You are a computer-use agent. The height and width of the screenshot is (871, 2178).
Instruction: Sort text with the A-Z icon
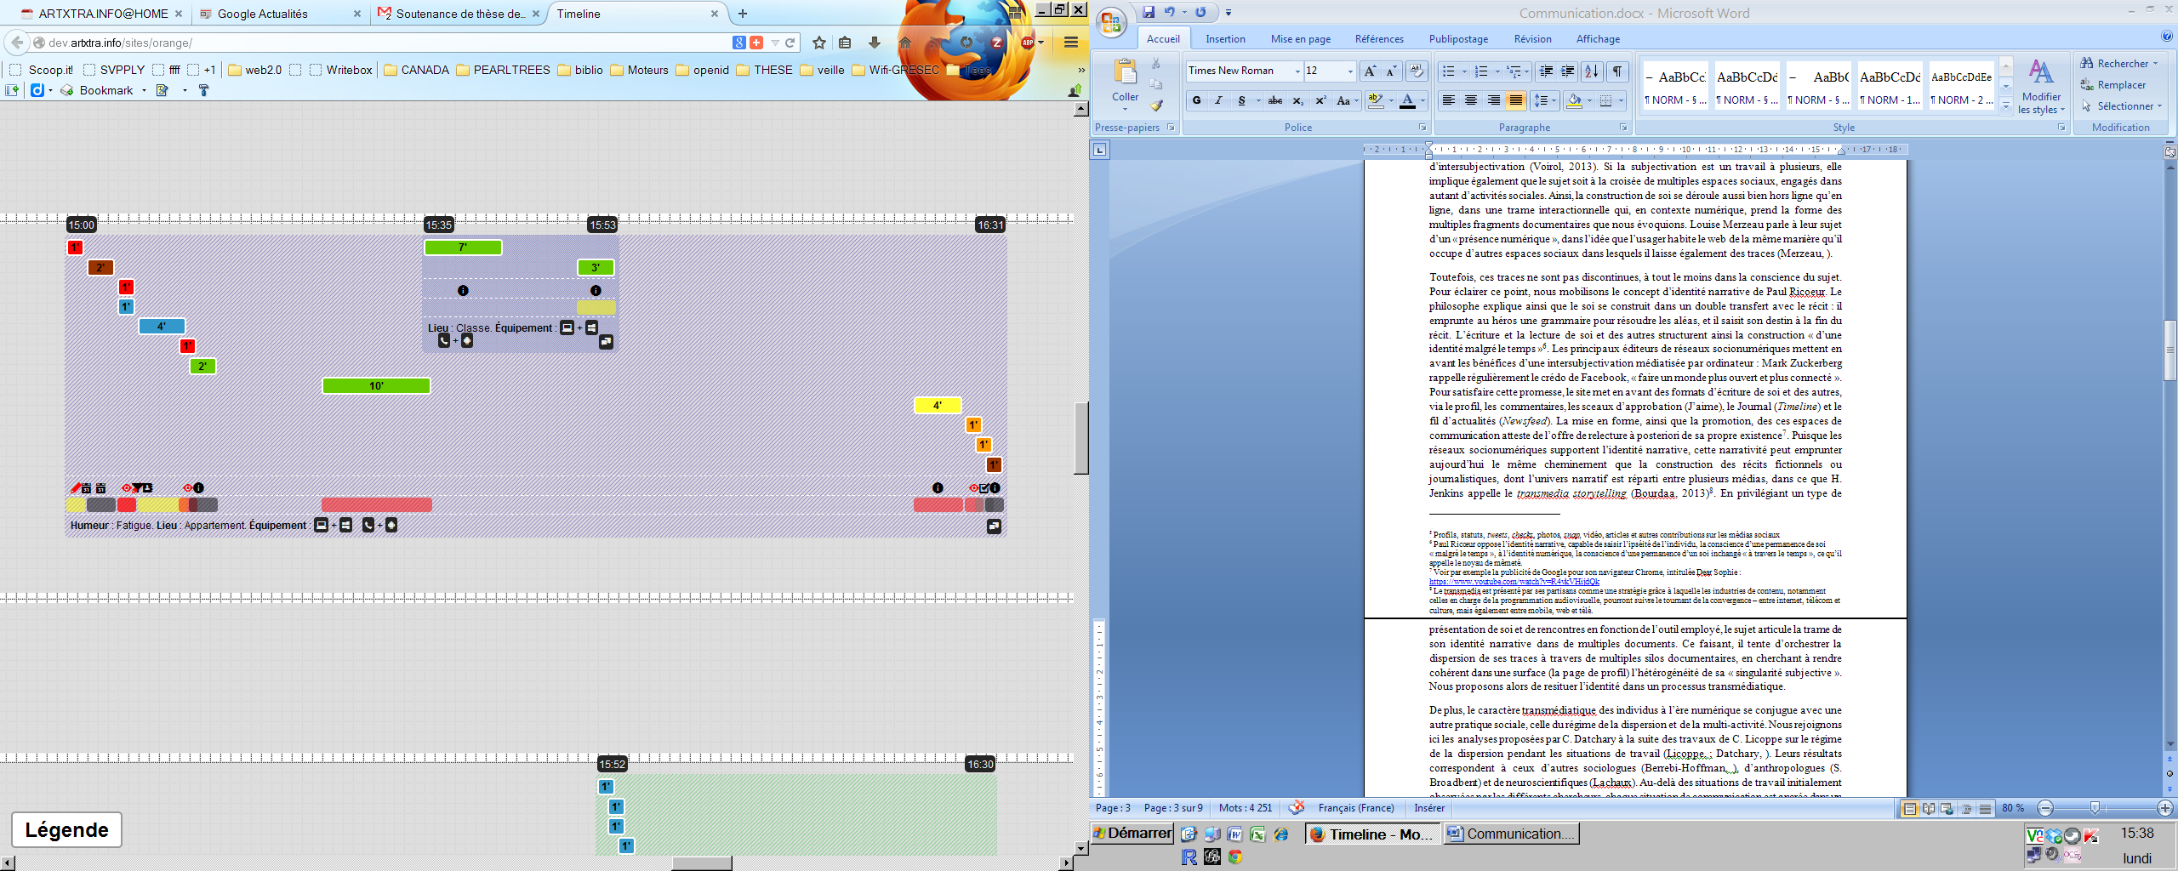coord(1592,71)
